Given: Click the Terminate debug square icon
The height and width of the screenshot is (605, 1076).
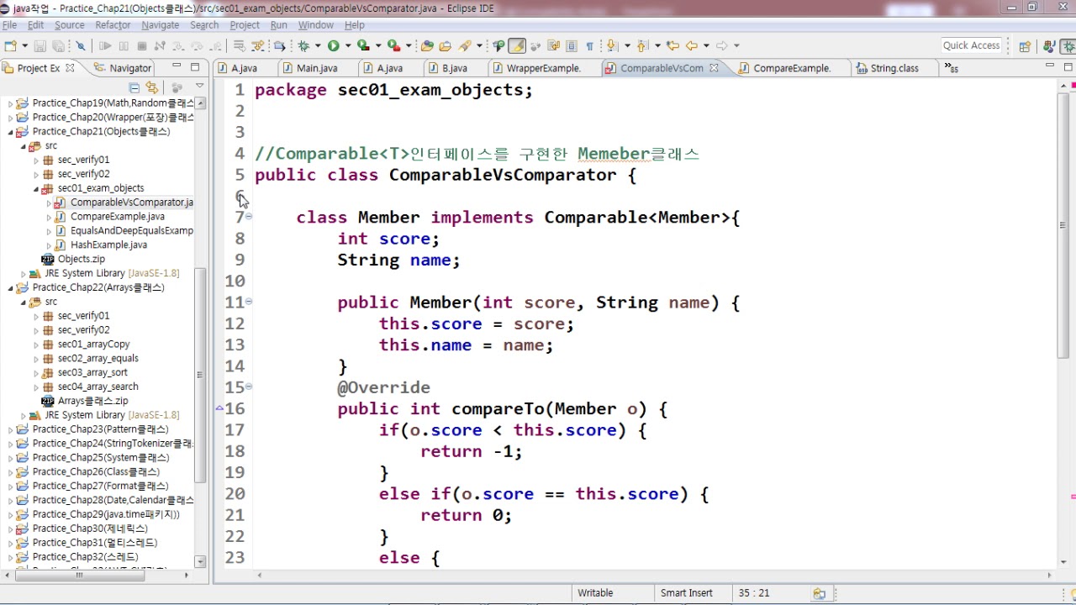Looking at the screenshot, I should coord(142,46).
